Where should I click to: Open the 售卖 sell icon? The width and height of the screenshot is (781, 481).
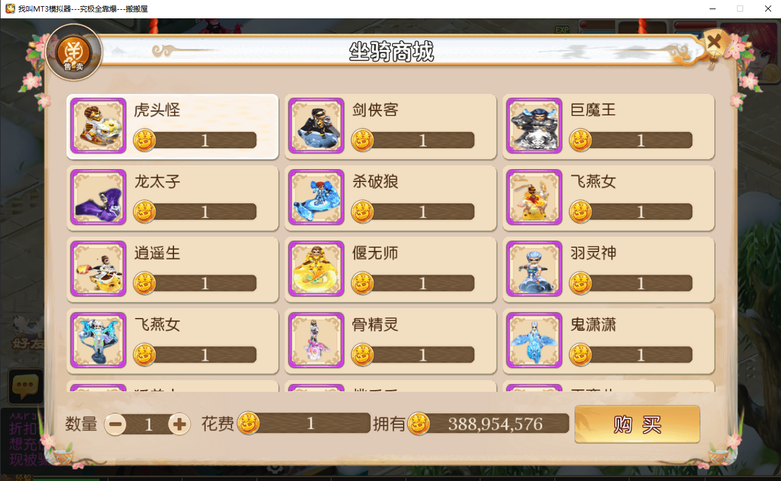(x=73, y=52)
